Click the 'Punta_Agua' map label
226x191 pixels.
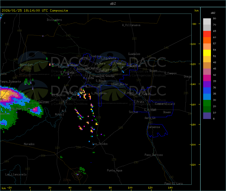point(115,170)
